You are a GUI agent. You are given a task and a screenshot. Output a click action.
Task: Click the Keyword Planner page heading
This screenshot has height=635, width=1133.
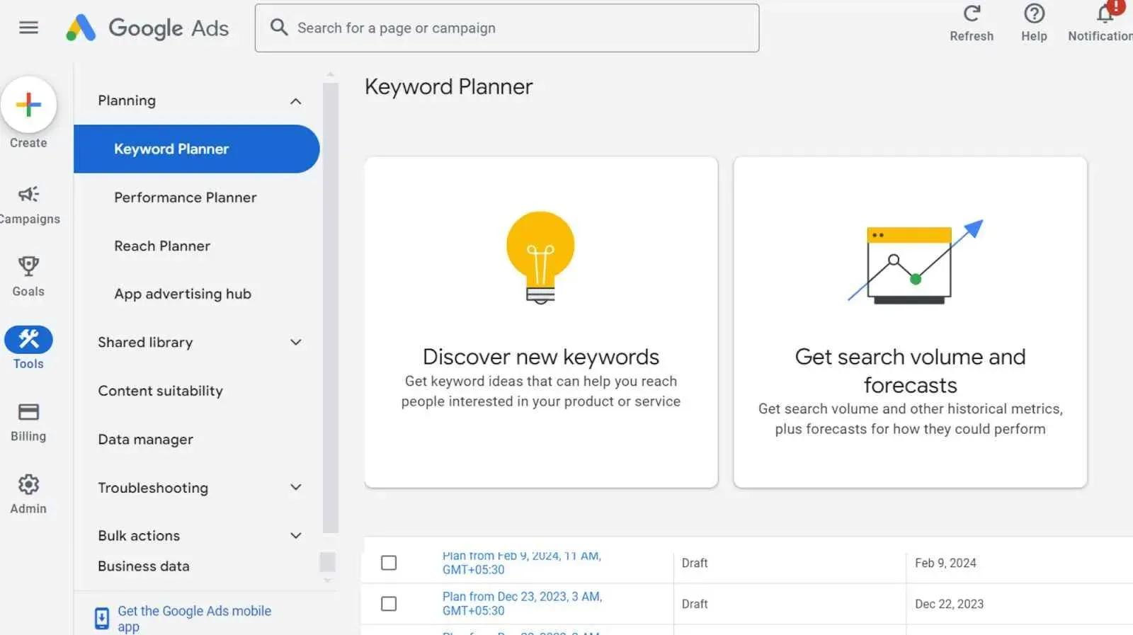448,87
